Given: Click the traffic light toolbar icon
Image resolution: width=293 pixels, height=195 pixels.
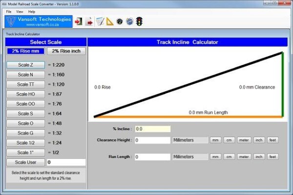Looking at the screenshot, I should (x=139, y=21).
